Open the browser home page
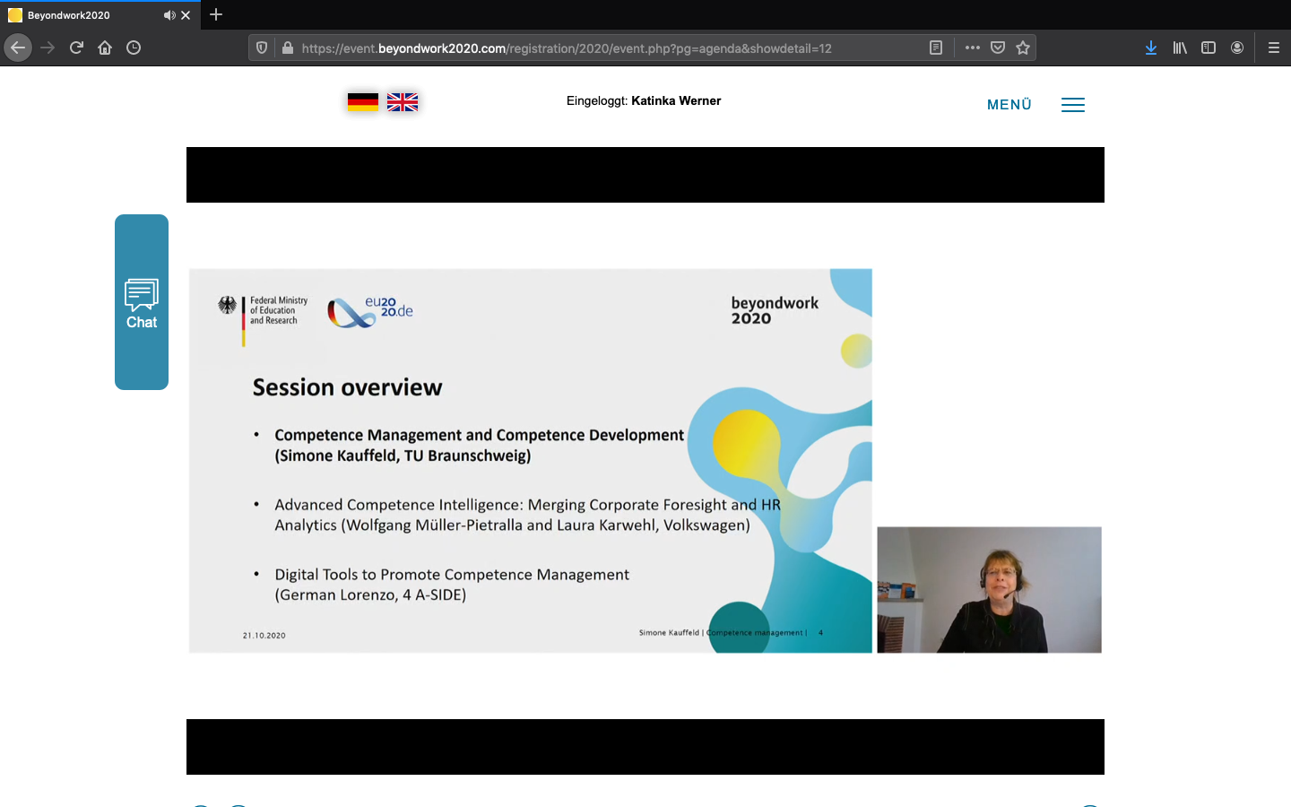Image resolution: width=1291 pixels, height=807 pixels. pyautogui.click(x=105, y=48)
